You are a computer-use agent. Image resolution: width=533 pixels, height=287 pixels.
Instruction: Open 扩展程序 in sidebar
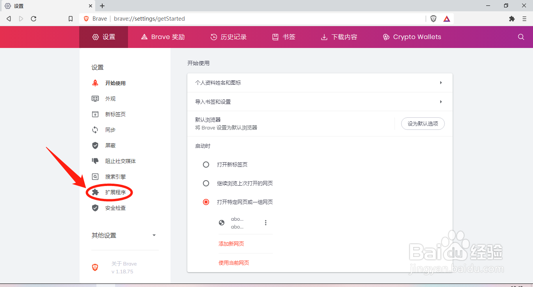click(x=115, y=192)
